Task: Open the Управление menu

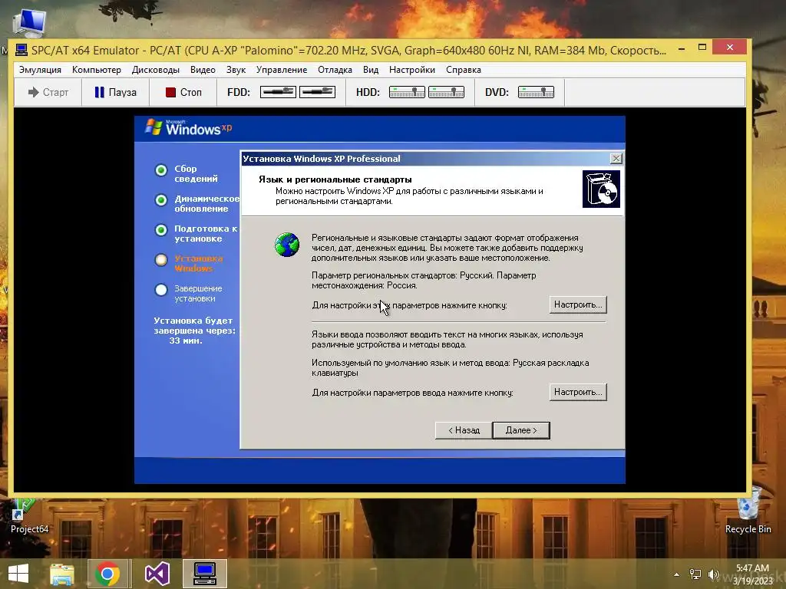Action: tap(282, 70)
